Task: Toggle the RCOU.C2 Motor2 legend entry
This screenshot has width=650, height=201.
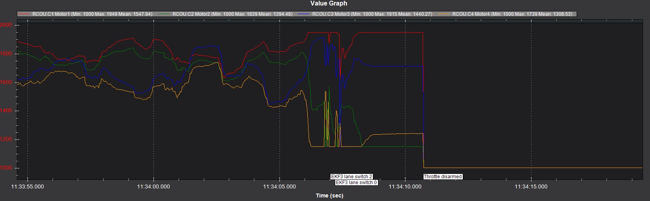Action: pyautogui.click(x=232, y=14)
